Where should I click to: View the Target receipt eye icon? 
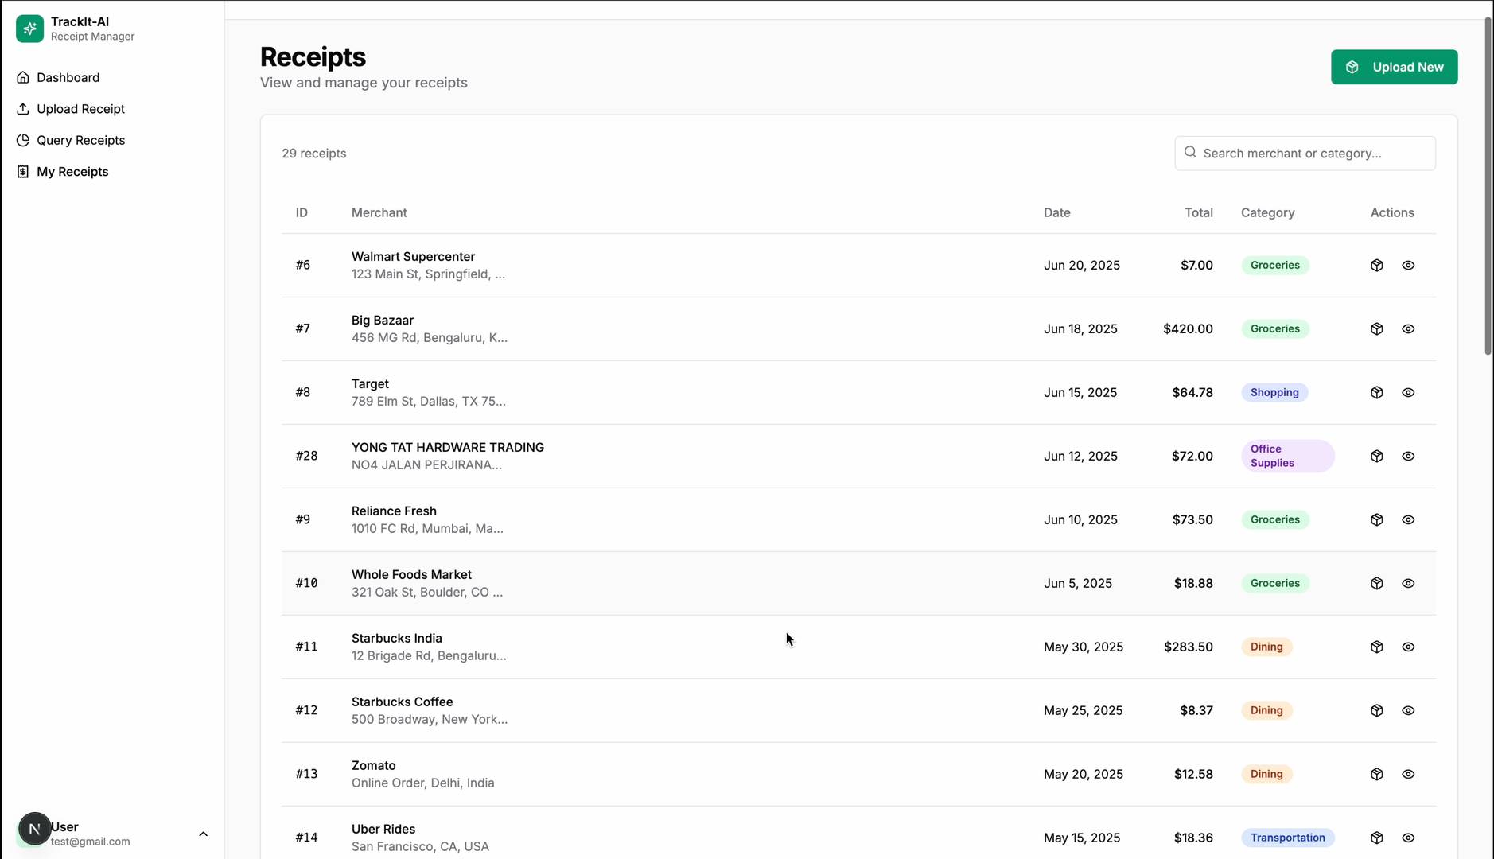(x=1408, y=392)
